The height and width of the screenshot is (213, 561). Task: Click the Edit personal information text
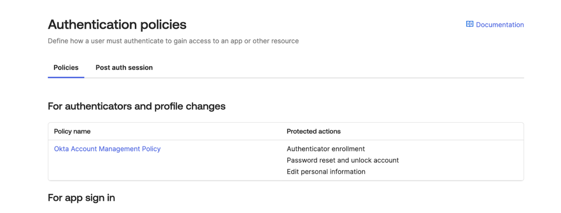click(x=326, y=172)
